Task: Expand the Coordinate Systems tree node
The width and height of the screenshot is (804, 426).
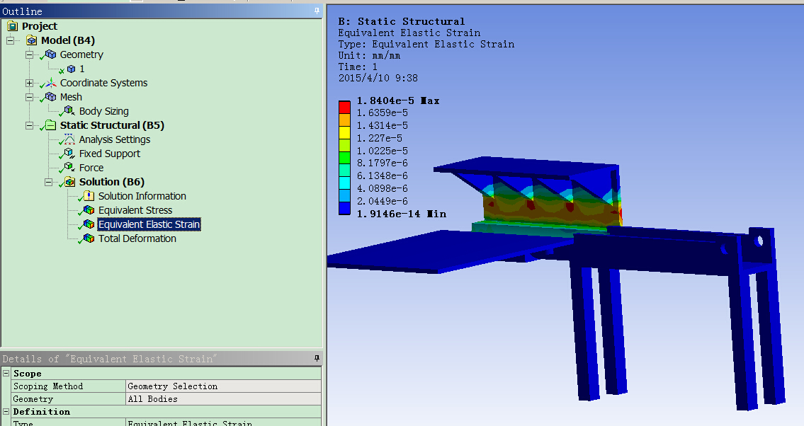Action: coord(29,83)
